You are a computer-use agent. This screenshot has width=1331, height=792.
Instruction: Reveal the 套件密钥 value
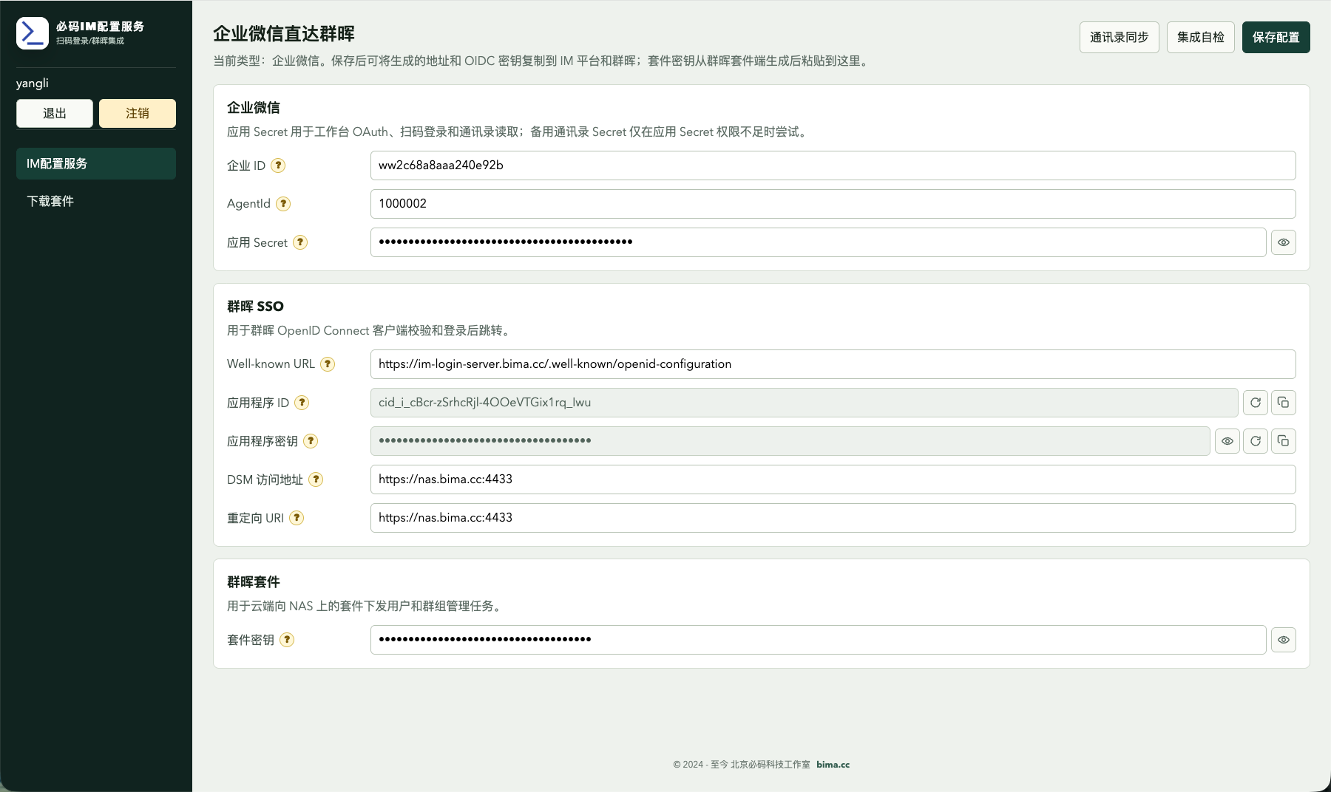click(1284, 640)
